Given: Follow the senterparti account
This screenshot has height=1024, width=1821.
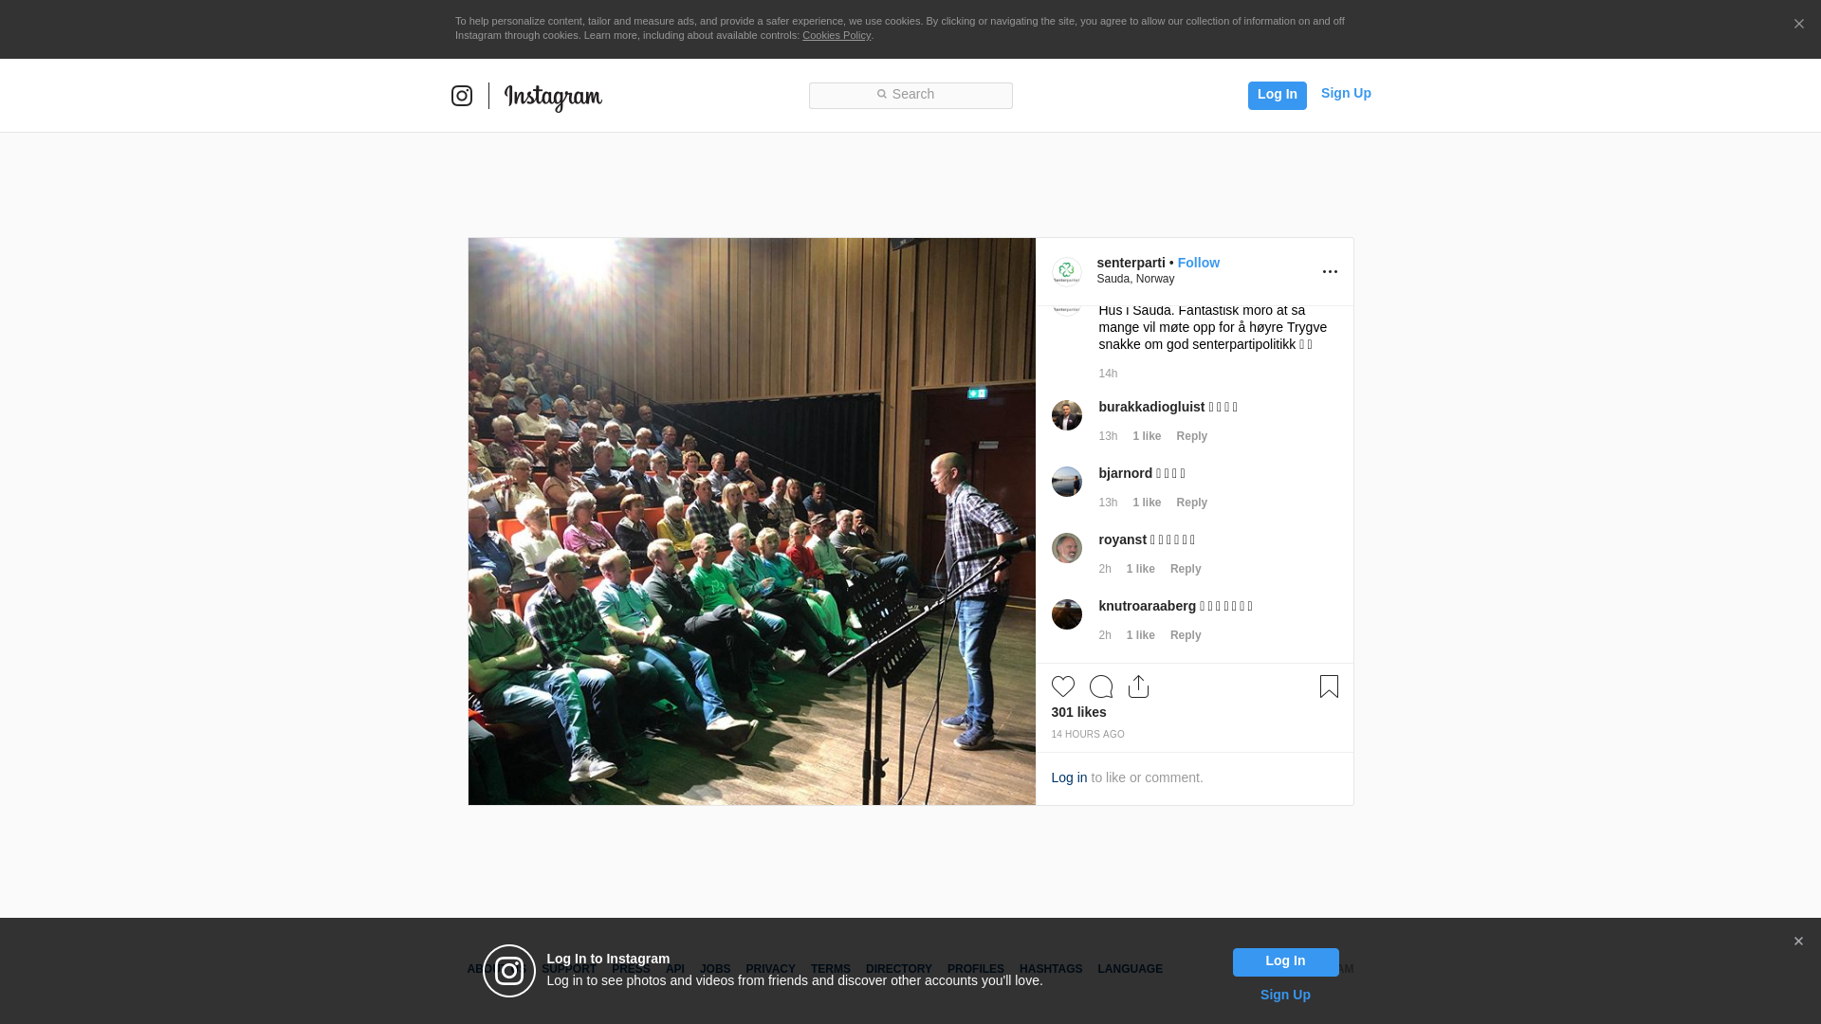Looking at the screenshot, I should 1198,263.
